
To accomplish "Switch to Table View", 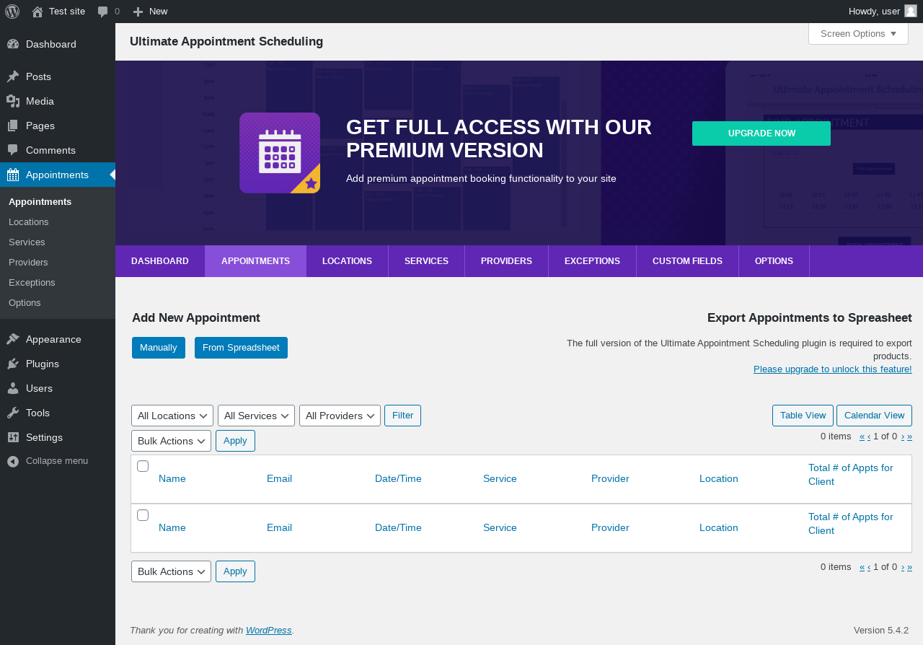I will pyautogui.click(x=803, y=416).
